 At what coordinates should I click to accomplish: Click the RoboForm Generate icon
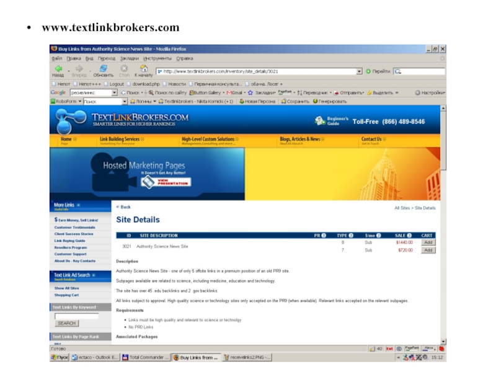(x=315, y=101)
